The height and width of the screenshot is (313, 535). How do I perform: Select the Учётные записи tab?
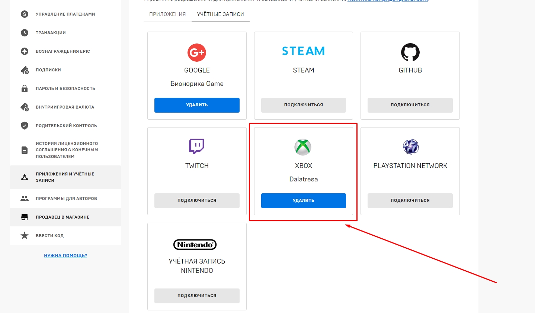[221, 14]
